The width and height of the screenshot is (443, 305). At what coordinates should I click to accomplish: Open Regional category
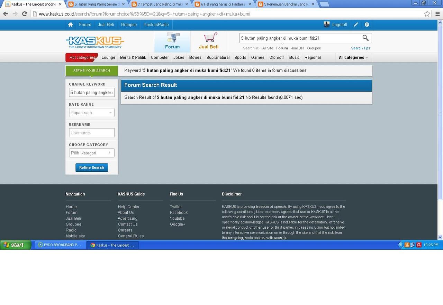click(x=313, y=58)
